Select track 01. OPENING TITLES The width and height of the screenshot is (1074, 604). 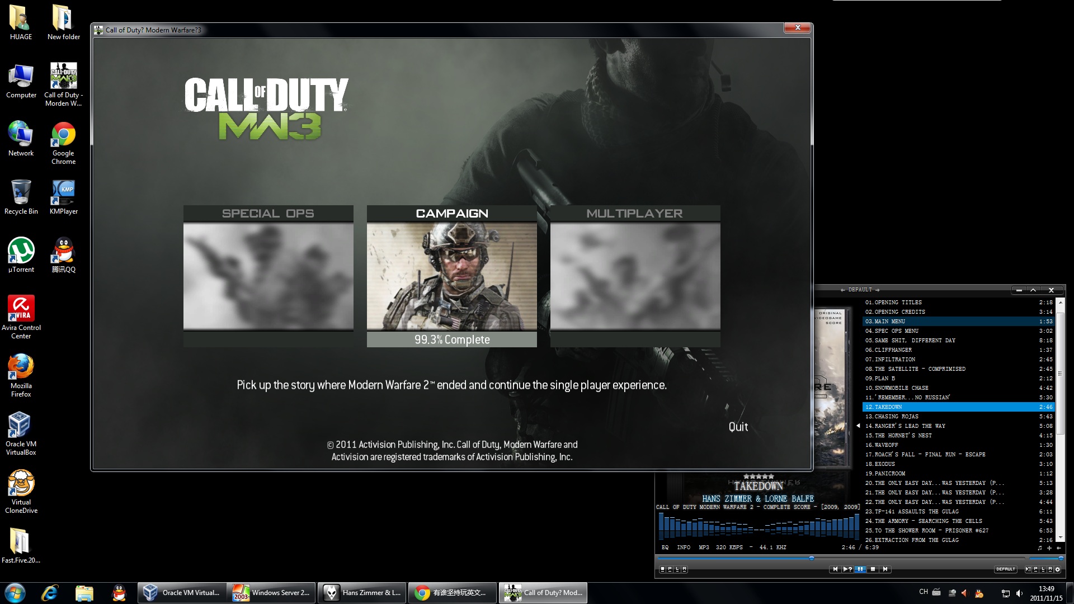(x=959, y=302)
